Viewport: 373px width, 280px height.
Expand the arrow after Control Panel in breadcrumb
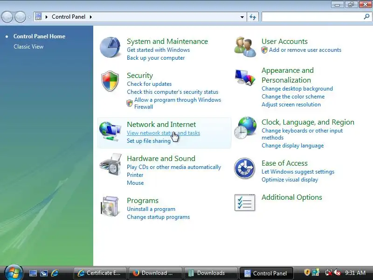click(x=91, y=17)
